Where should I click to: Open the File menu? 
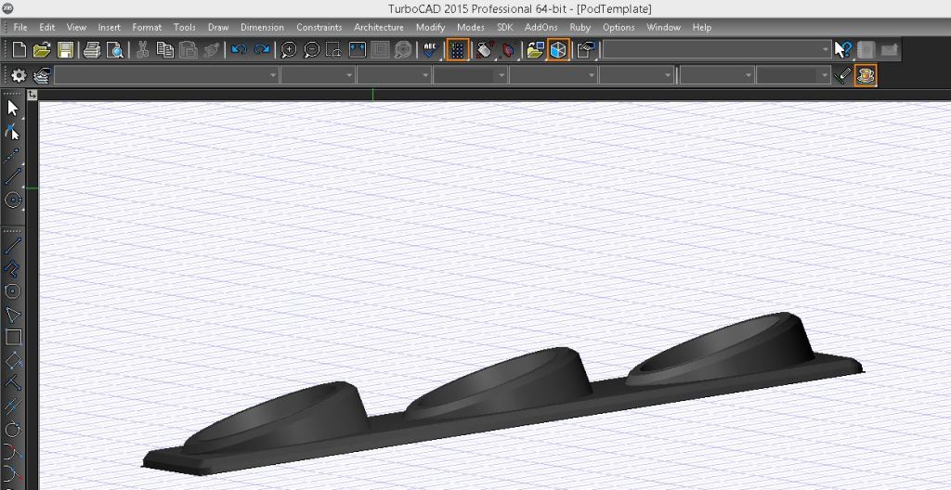(20, 27)
